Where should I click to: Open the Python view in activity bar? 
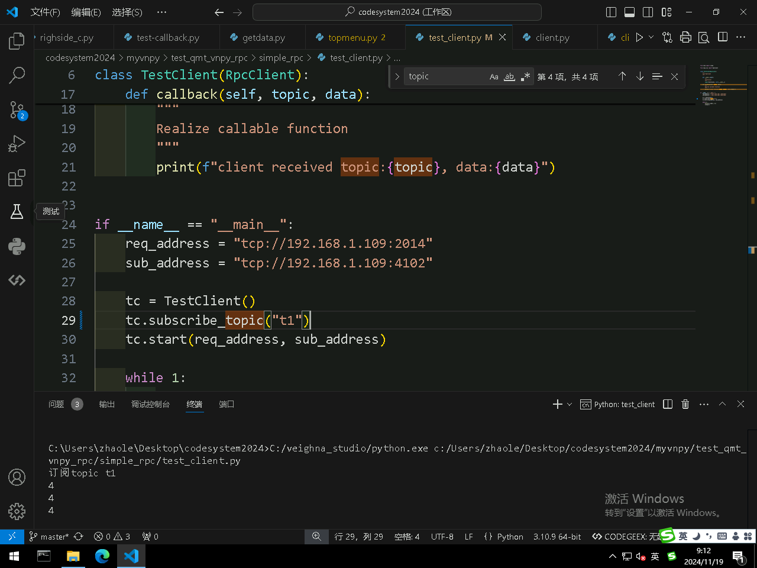[x=17, y=246]
